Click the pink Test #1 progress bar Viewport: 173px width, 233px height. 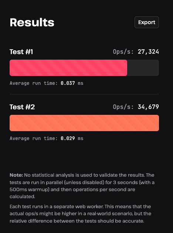point(68,68)
